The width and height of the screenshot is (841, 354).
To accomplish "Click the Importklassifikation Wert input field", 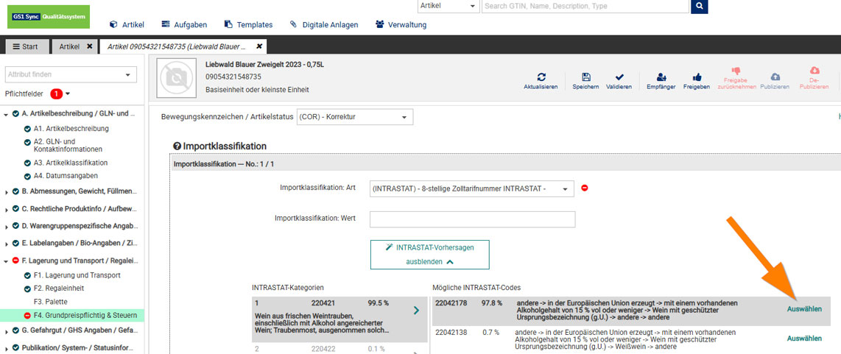I will coord(473,219).
